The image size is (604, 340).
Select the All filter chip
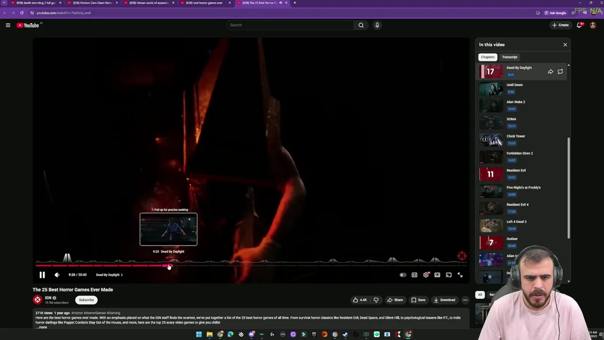[x=480, y=295]
